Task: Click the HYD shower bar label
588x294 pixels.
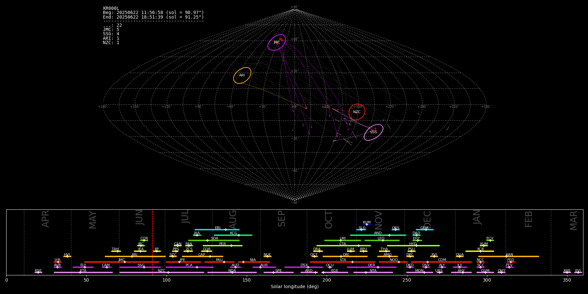Action: [413, 244]
